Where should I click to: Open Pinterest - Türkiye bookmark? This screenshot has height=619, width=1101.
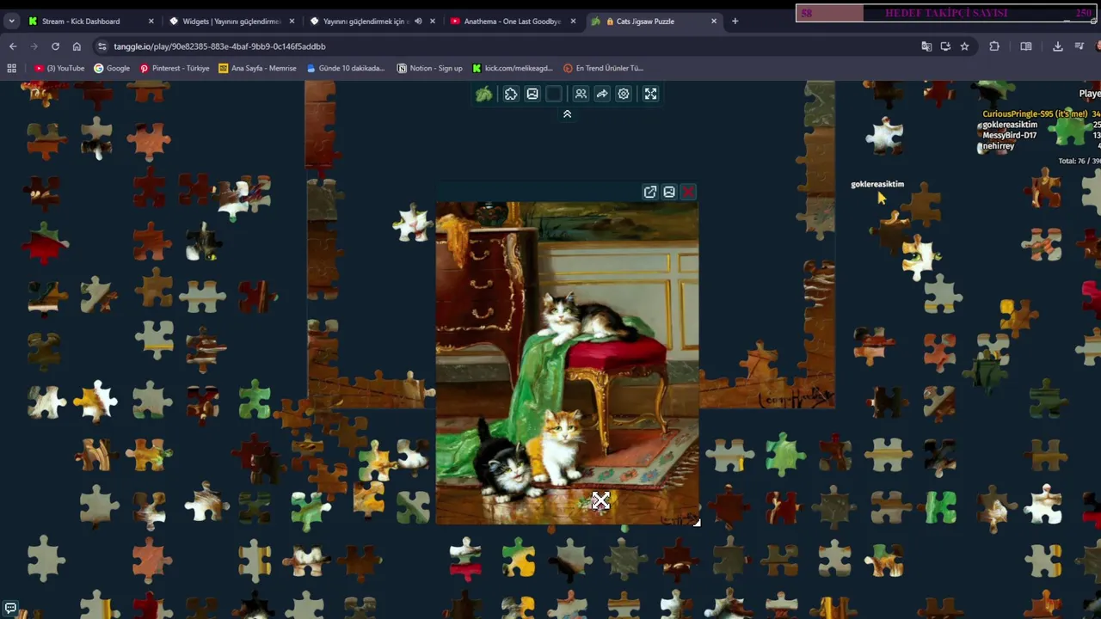175,68
